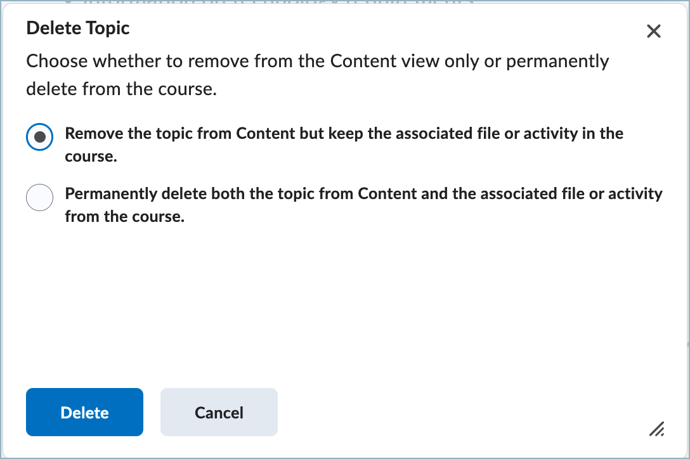Confirm topic deletion with Delete
690x459 pixels.
(84, 412)
